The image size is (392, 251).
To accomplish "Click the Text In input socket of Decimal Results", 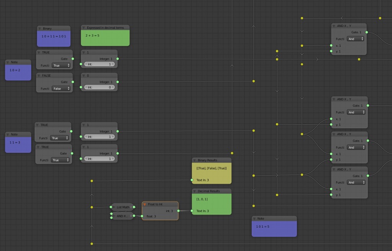I will pyautogui.click(x=192, y=211).
